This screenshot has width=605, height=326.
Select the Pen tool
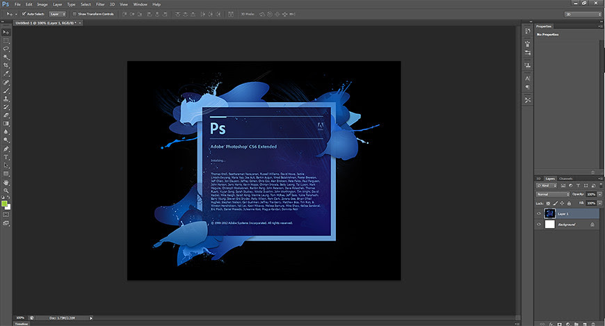point(6,149)
